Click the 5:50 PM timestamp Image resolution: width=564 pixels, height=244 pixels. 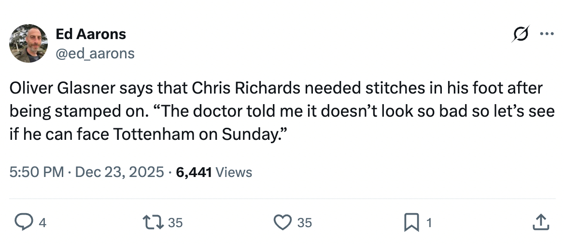pyautogui.click(x=37, y=172)
